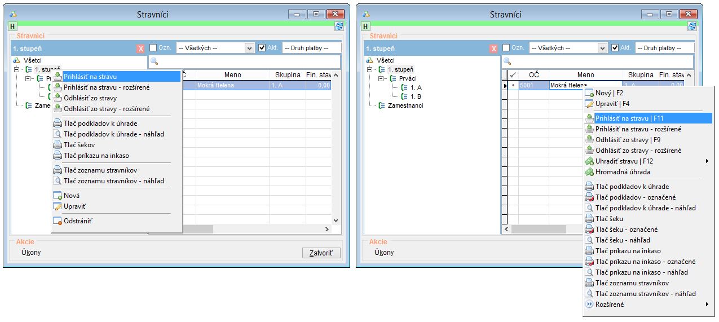
Task: Click the red X beside the left 1. stupeň header
Action: (x=140, y=48)
